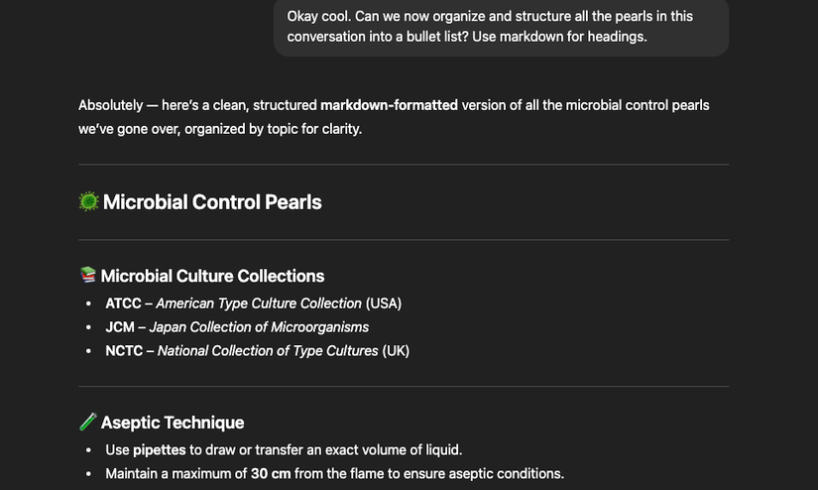Click the bold ATCC abbreviation
The image size is (818, 490).
coord(123,304)
